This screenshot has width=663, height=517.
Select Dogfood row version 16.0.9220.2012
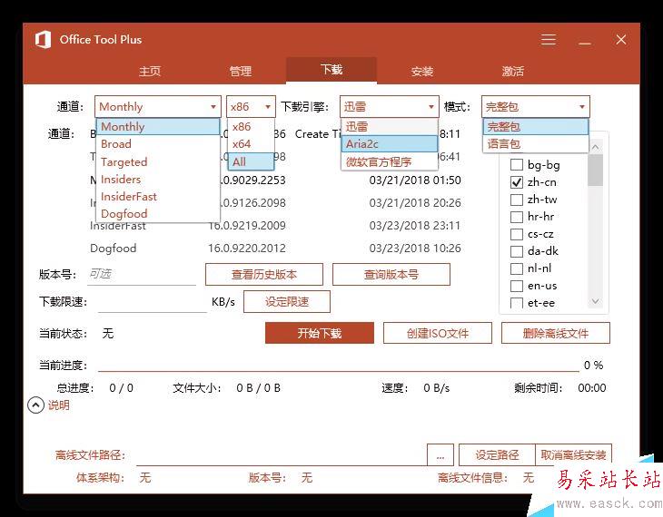[247, 248]
